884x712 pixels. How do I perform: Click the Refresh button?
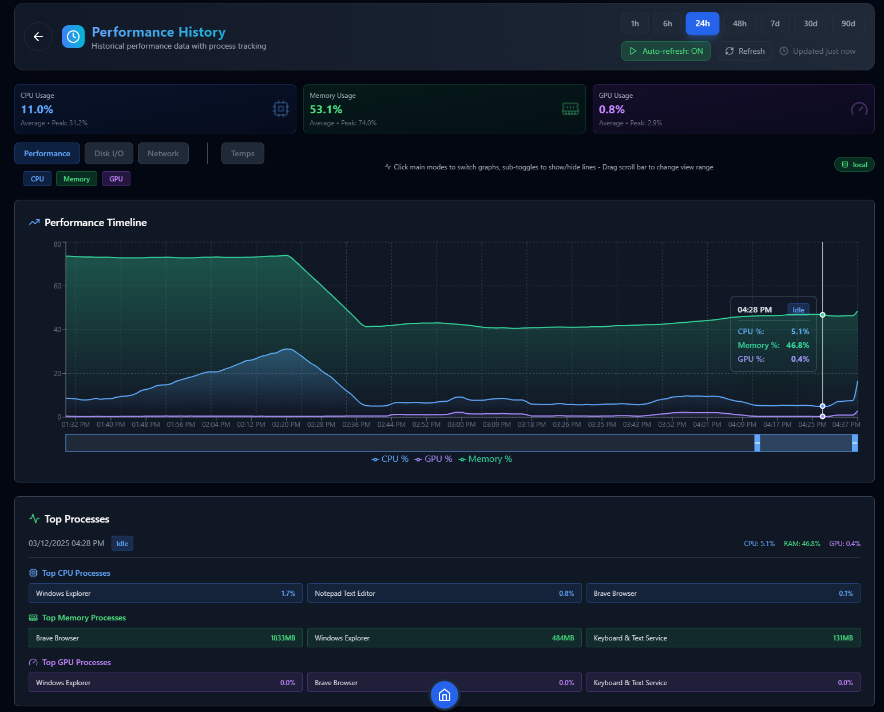[x=744, y=50]
